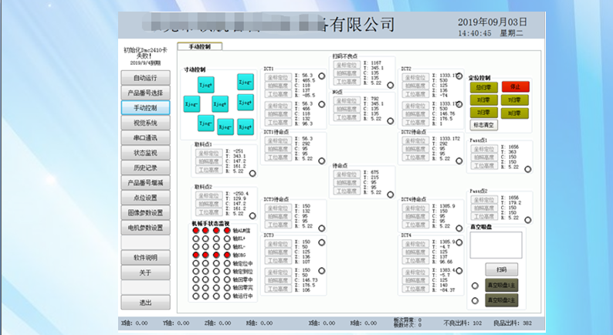
Task: Select the 手动控制 tab at top
Action: pos(200,46)
